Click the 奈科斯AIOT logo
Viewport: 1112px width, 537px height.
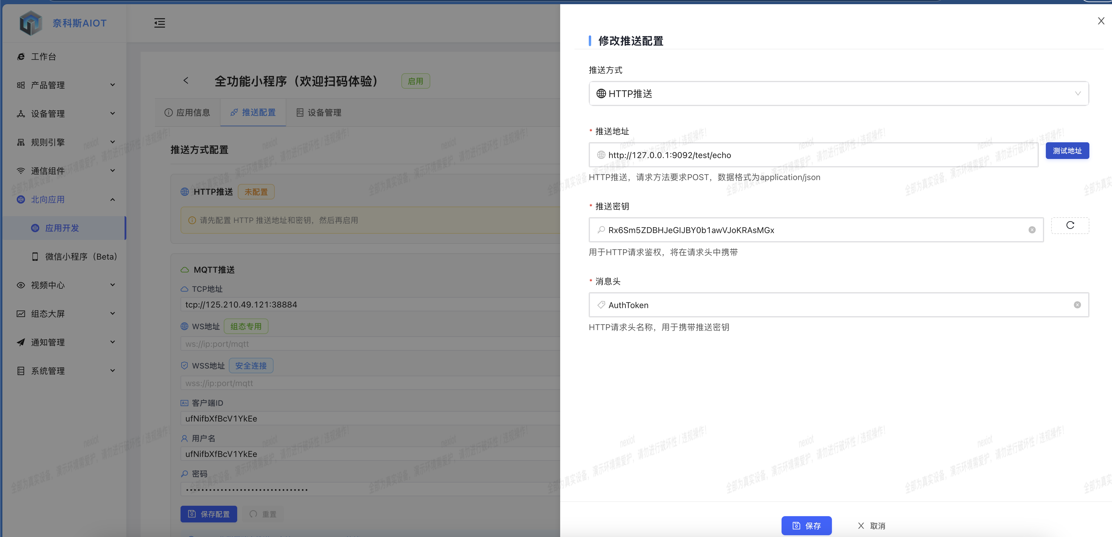[x=63, y=23]
